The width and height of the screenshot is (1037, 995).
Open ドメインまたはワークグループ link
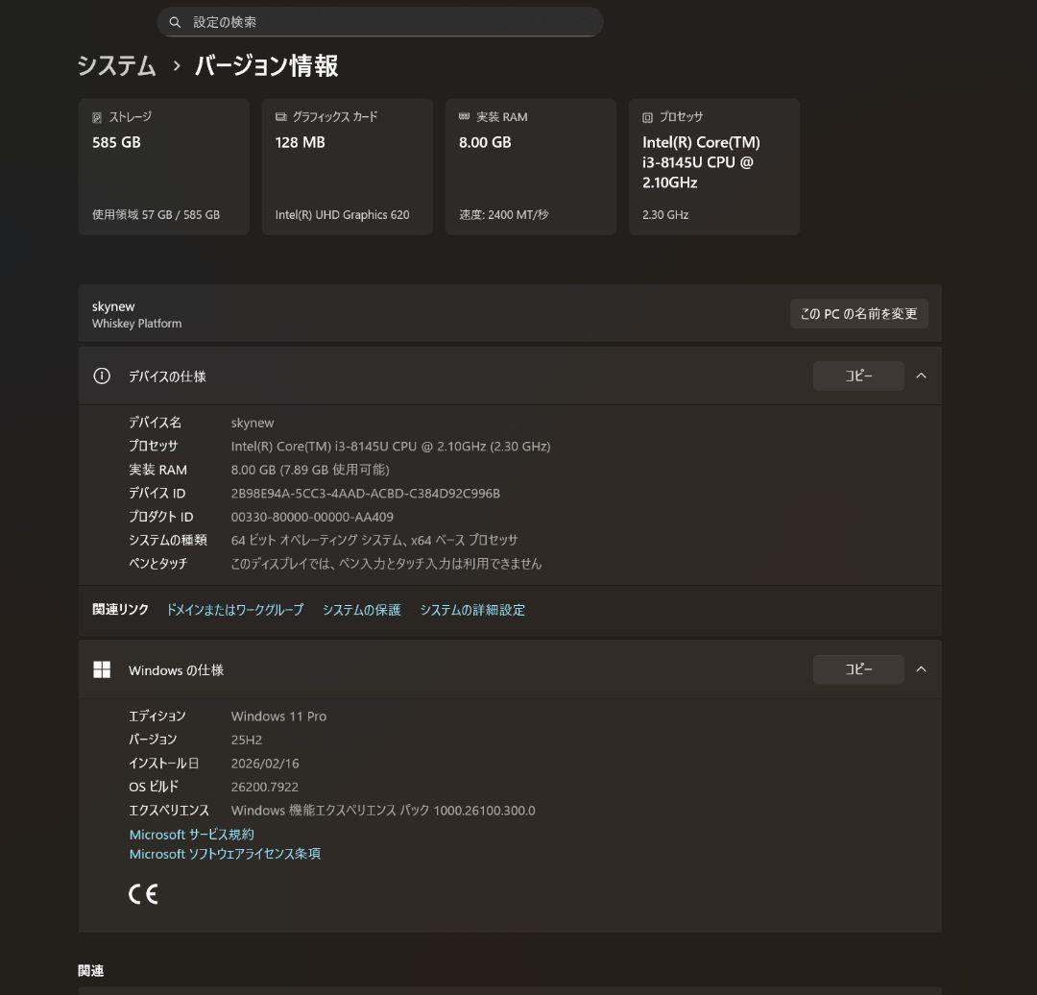coord(235,609)
